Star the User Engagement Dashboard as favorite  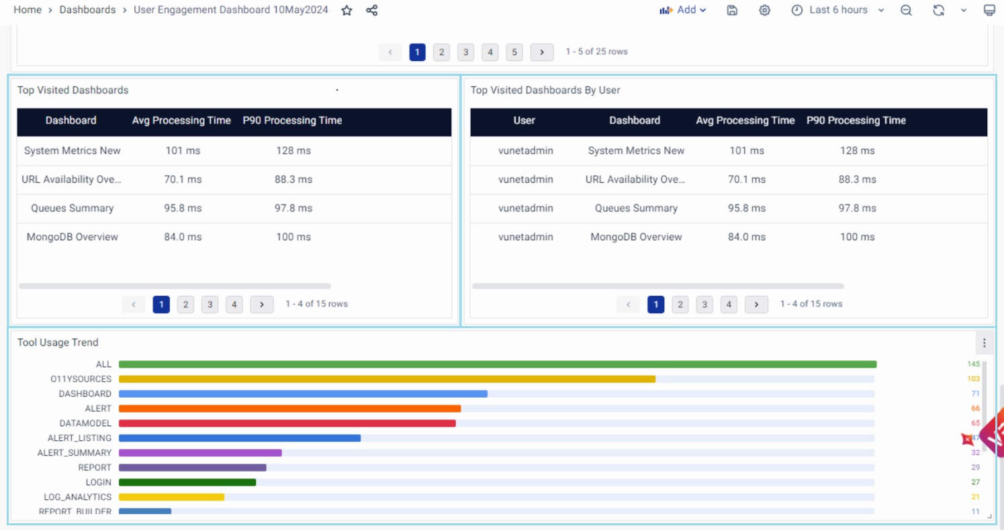(347, 11)
